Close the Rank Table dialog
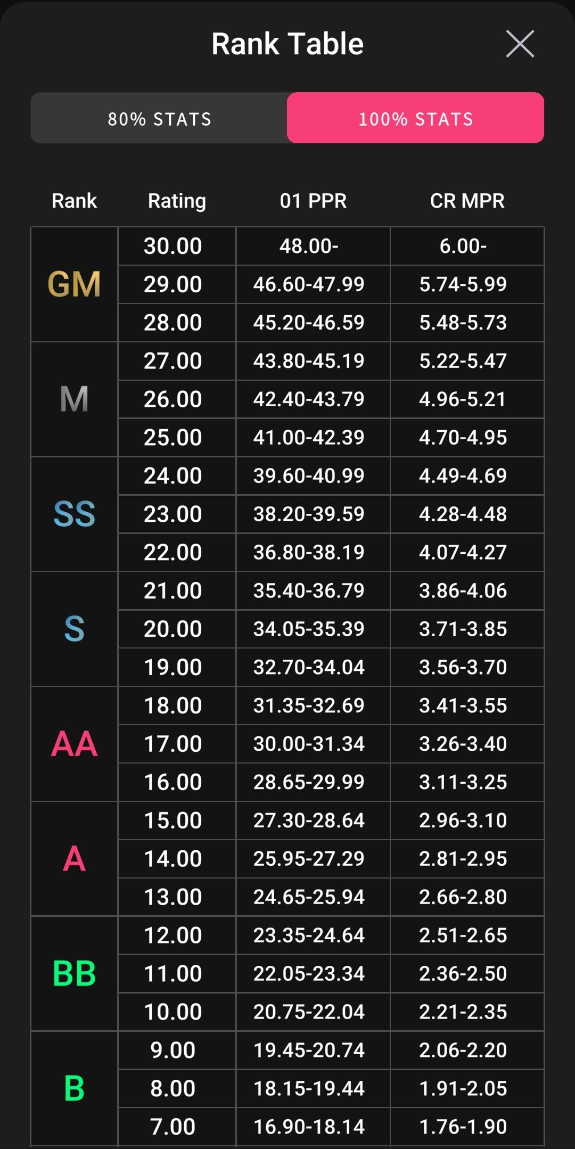 (520, 44)
